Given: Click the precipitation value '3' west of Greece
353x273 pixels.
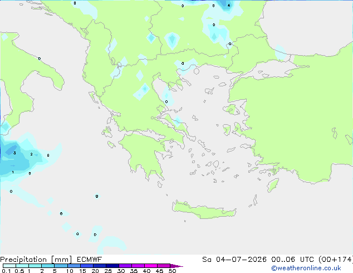Looking at the screenshot, I should click(x=14, y=153).
